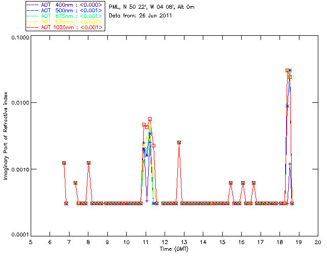Click the peak data marker at 8 hours

point(88,163)
